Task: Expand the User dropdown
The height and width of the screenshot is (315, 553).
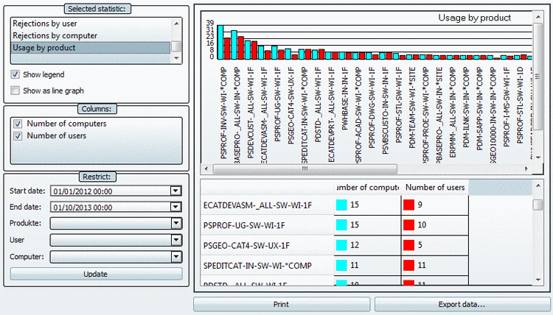Action: (x=175, y=240)
